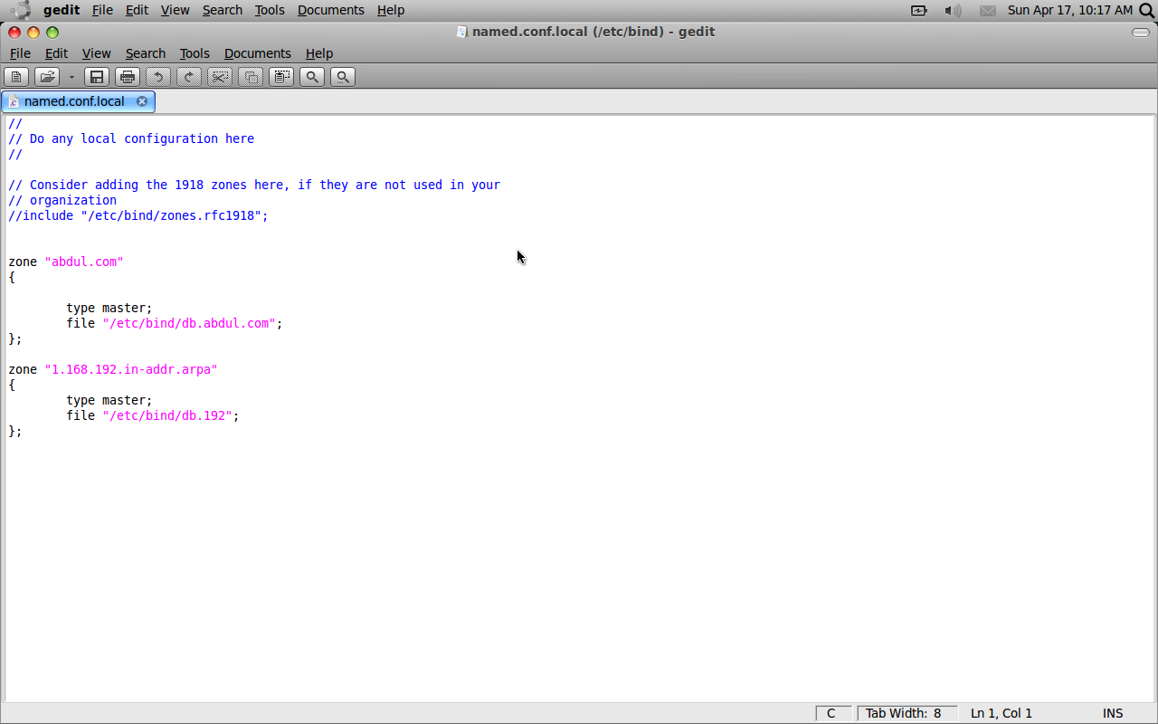
Task: Expand the recent files arrow beside Open
Action: tap(71, 77)
